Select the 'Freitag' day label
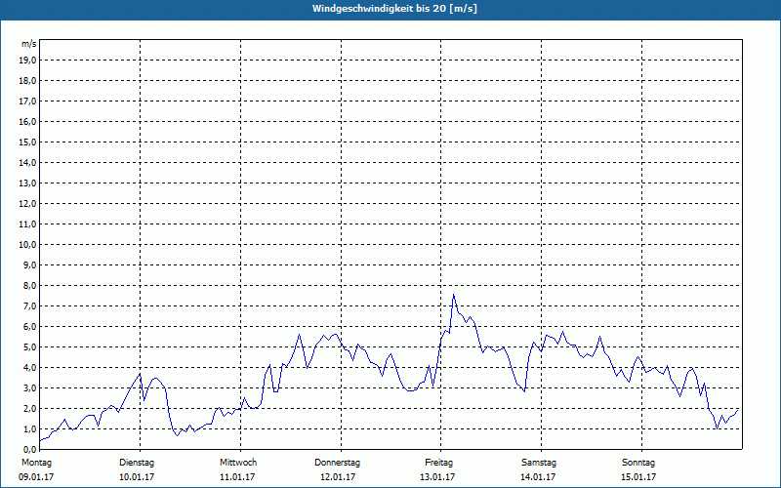Screen dimensions: 781x488 [438, 463]
